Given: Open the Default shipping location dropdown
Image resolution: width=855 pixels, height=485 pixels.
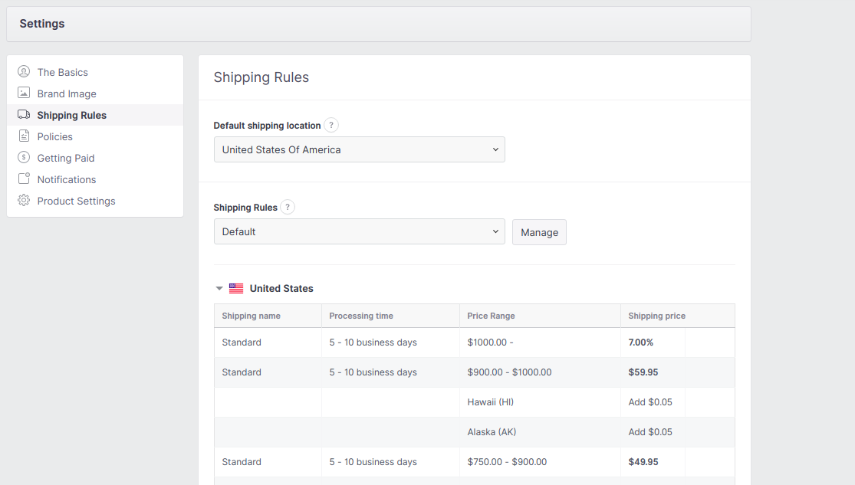Looking at the screenshot, I should (359, 150).
